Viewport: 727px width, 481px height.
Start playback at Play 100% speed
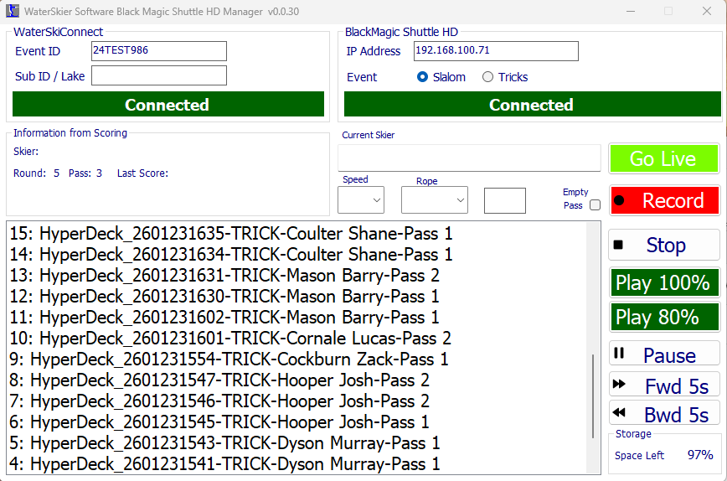pos(664,283)
